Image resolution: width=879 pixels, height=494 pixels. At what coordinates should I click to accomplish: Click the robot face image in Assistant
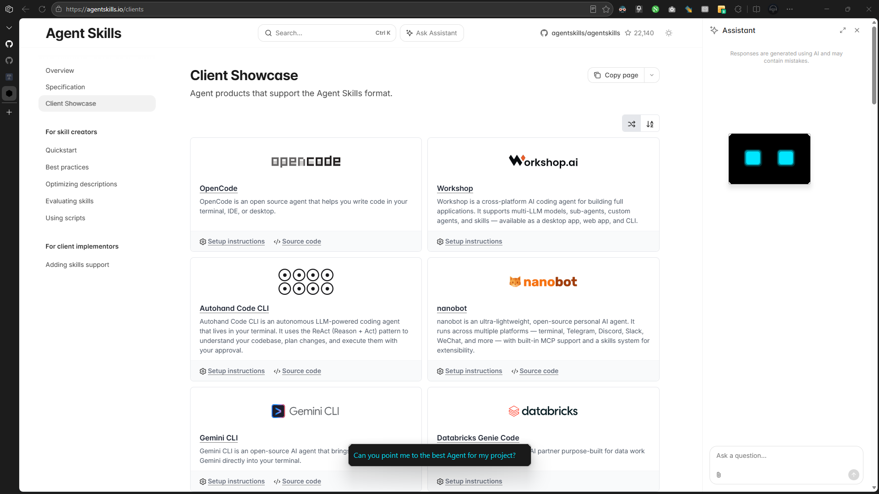769,159
